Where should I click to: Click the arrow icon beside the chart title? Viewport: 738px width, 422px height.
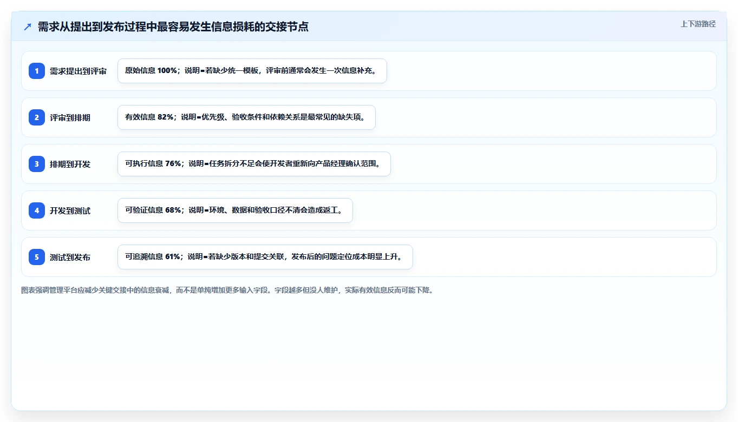[x=28, y=27]
